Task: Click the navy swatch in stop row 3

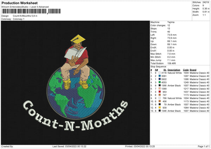Action: tap(160, 79)
